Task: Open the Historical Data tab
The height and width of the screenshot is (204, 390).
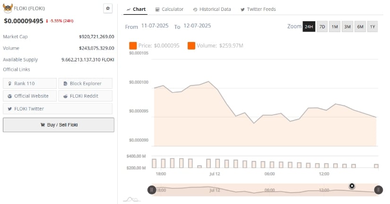Action: click(212, 9)
